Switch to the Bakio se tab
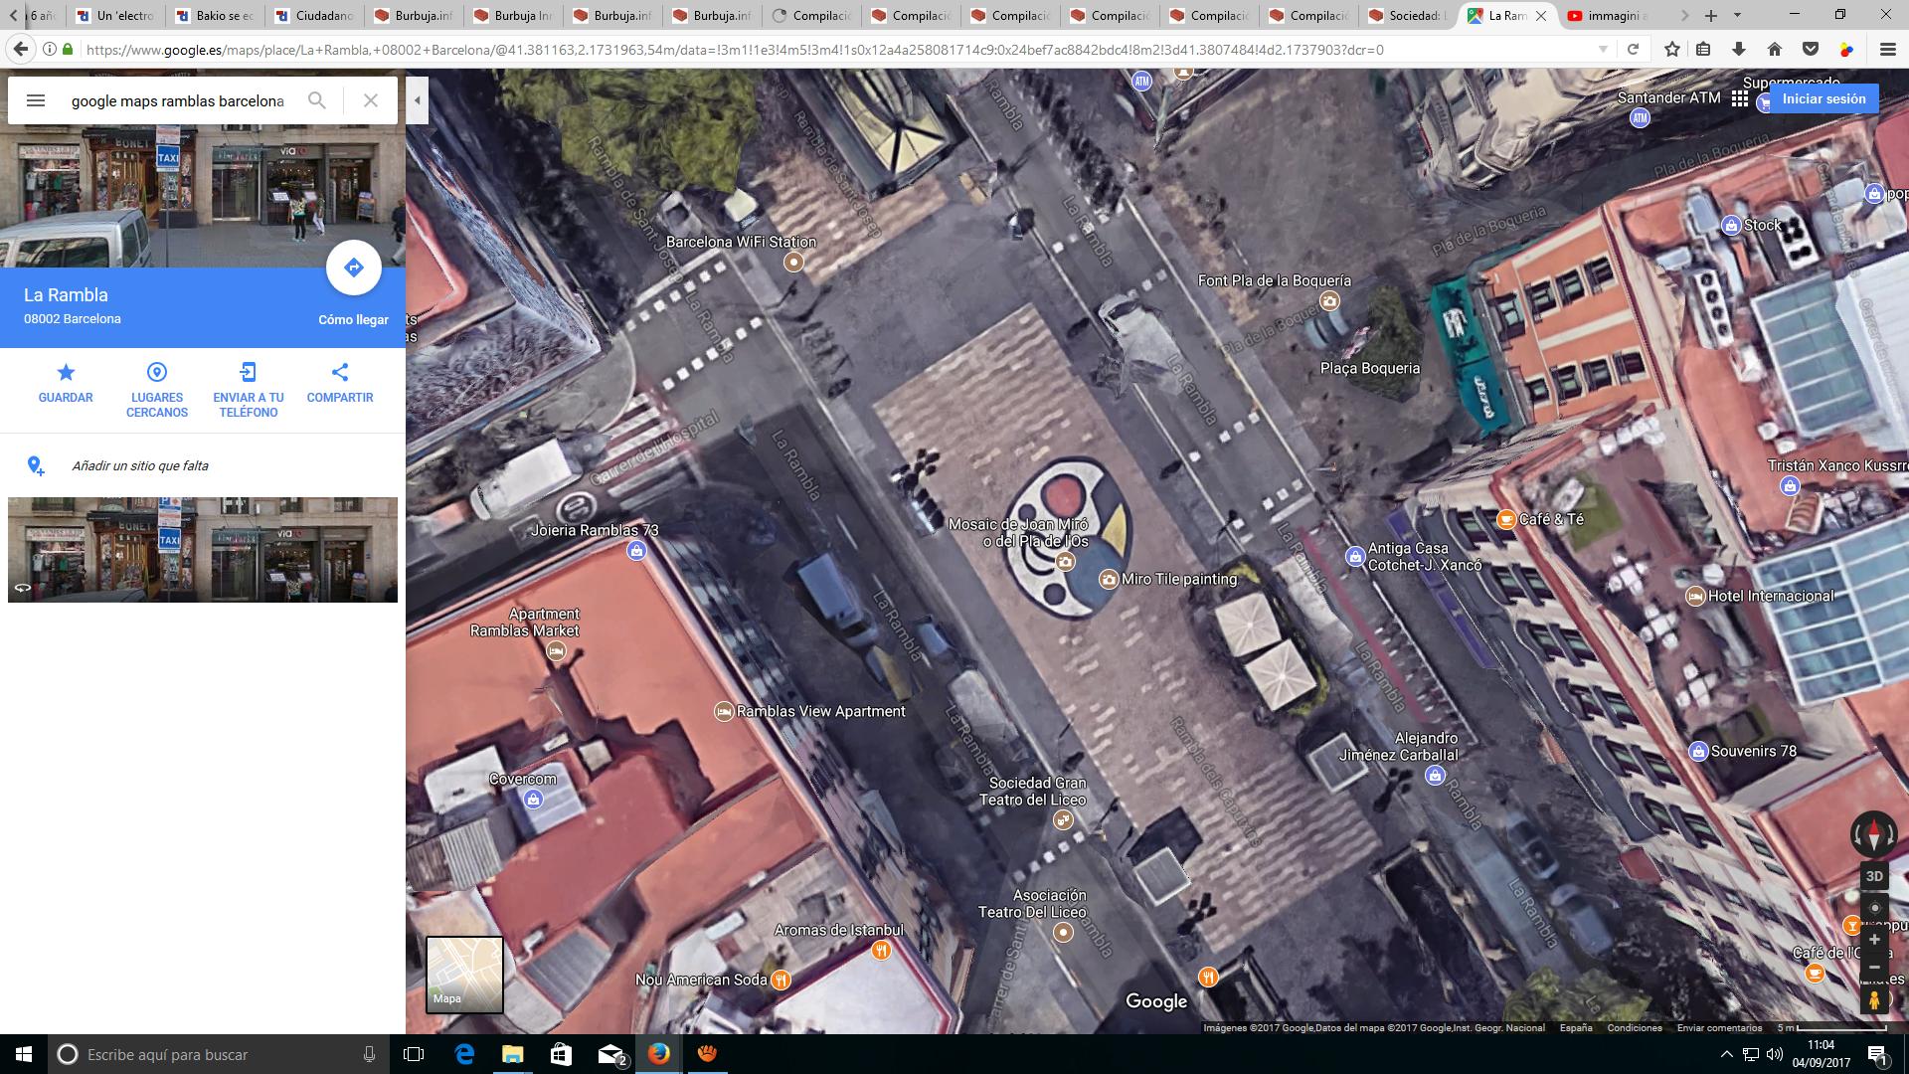This screenshot has width=1909, height=1074. [x=215, y=16]
